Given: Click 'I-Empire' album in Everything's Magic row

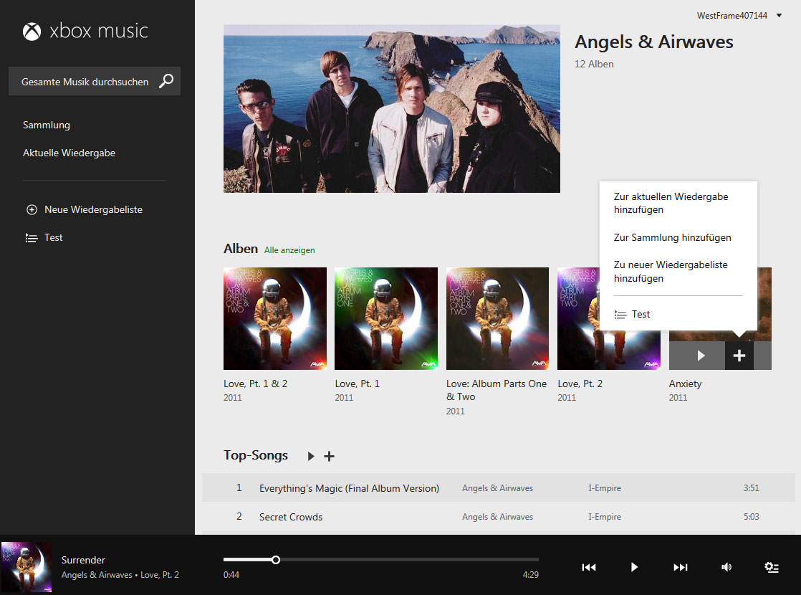Looking at the screenshot, I should tap(605, 488).
